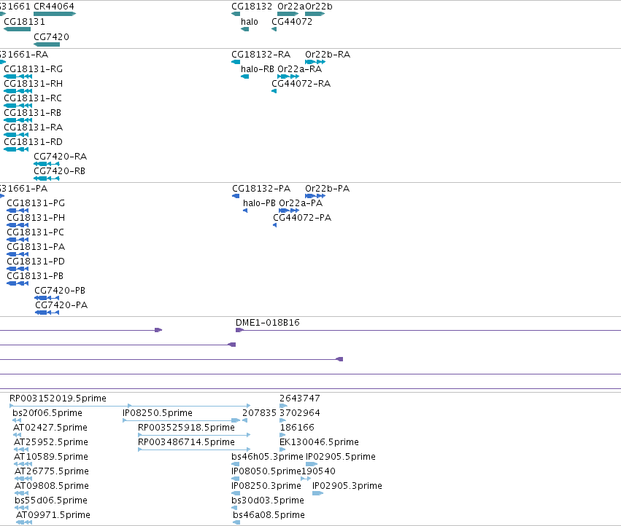Select the halo gene label
621x526 pixels.
249,22
